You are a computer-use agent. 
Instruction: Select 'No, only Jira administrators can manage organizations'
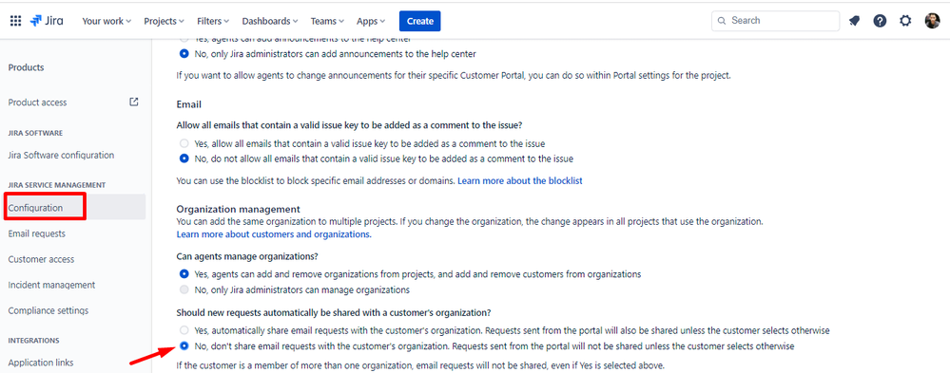coord(184,289)
